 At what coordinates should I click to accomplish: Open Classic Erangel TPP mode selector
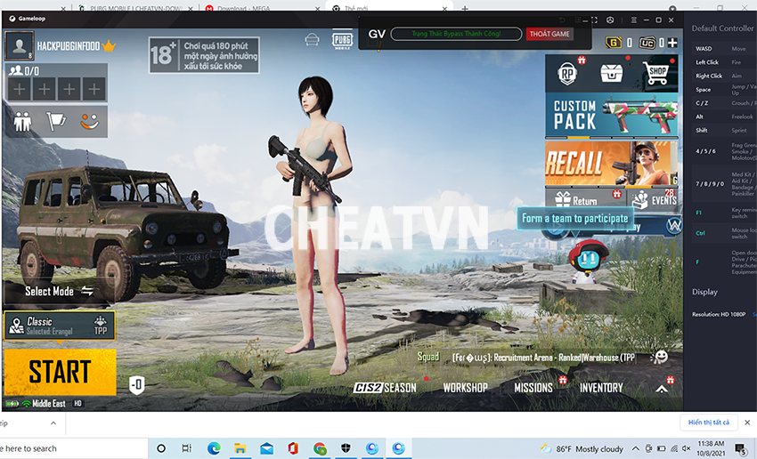(x=60, y=326)
